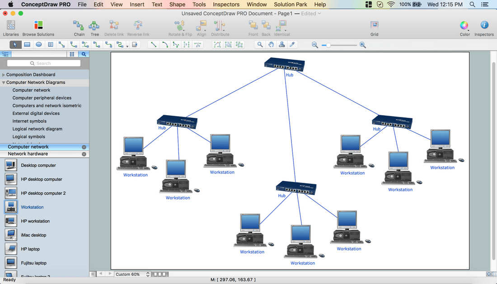Open the Color palette icon
Viewport: 497px width, 284px height.
[464, 25]
